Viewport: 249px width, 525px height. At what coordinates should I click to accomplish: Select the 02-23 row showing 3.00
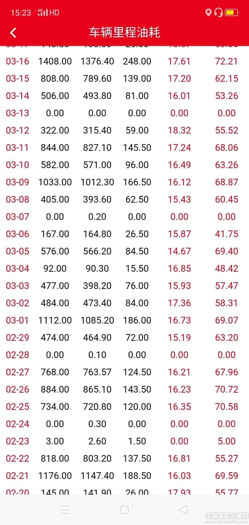click(124, 441)
